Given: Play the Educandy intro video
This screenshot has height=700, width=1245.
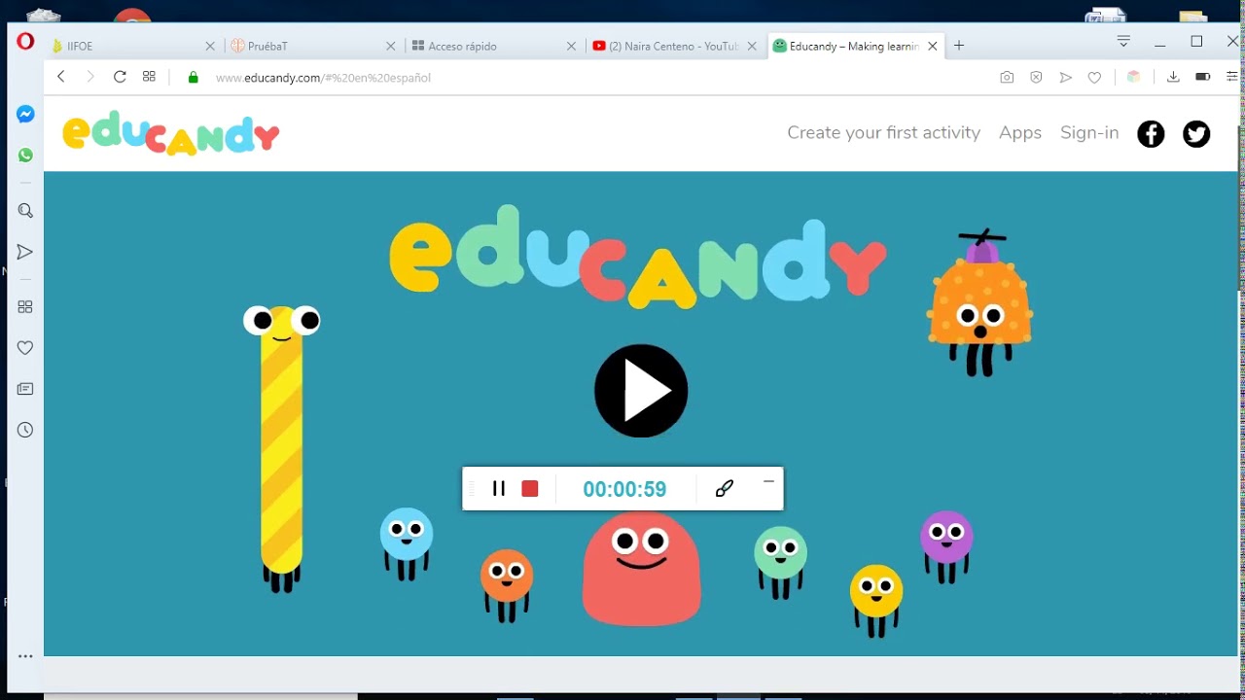Looking at the screenshot, I should tap(641, 391).
